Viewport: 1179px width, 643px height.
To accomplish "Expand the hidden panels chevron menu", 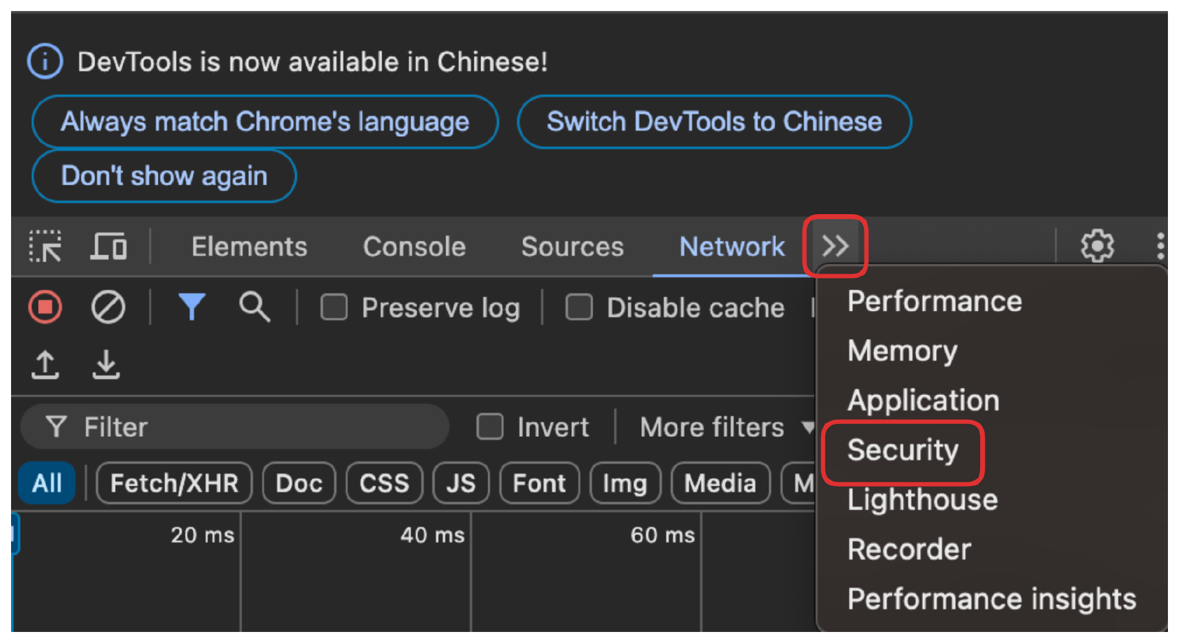I will 835,246.
